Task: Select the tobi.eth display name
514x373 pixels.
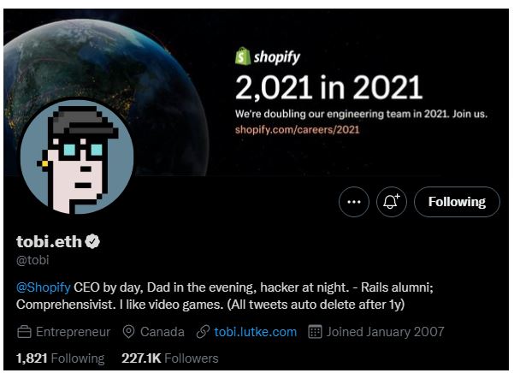Action: point(49,242)
